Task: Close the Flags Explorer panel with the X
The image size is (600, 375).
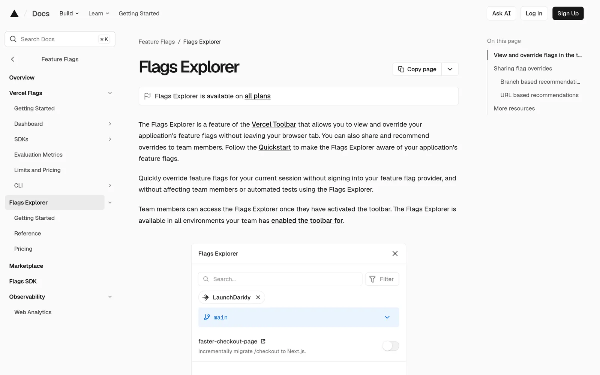Action: click(395, 253)
